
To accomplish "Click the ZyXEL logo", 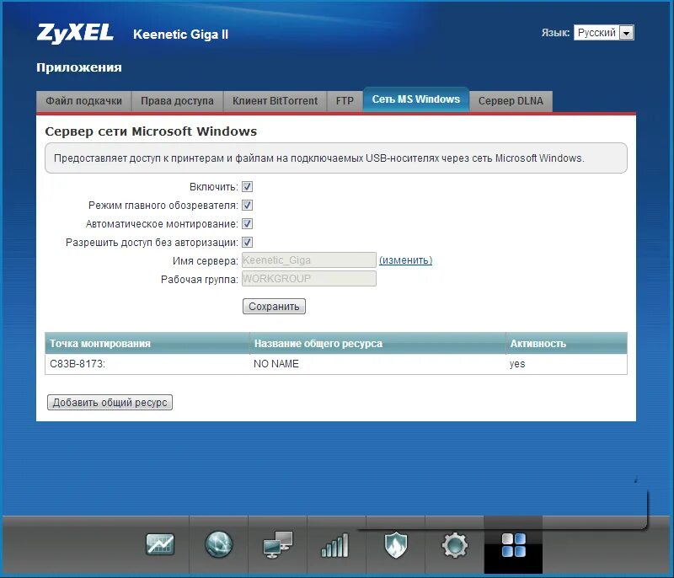I will tap(75, 34).
